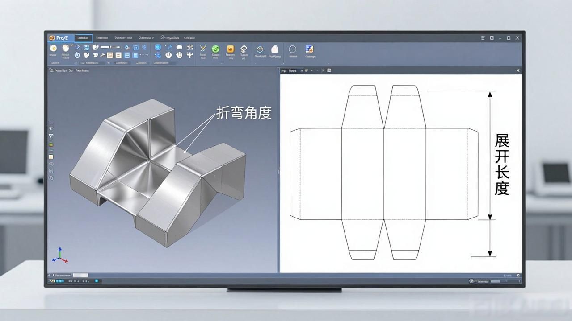Click the XYZ coordinate triad in the 3D view
Image resolution: width=572 pixels, height=321 pixels.
point(60,255)
